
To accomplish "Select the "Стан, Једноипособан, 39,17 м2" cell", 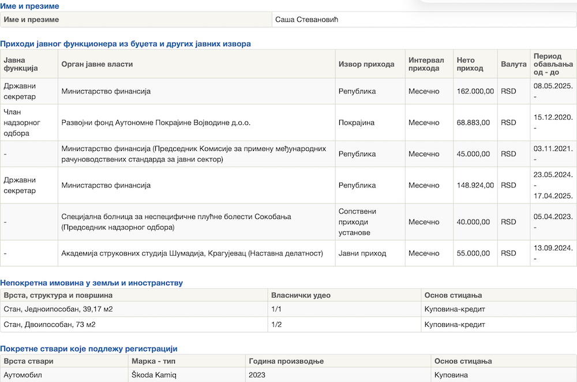I will tap(58, 309).
